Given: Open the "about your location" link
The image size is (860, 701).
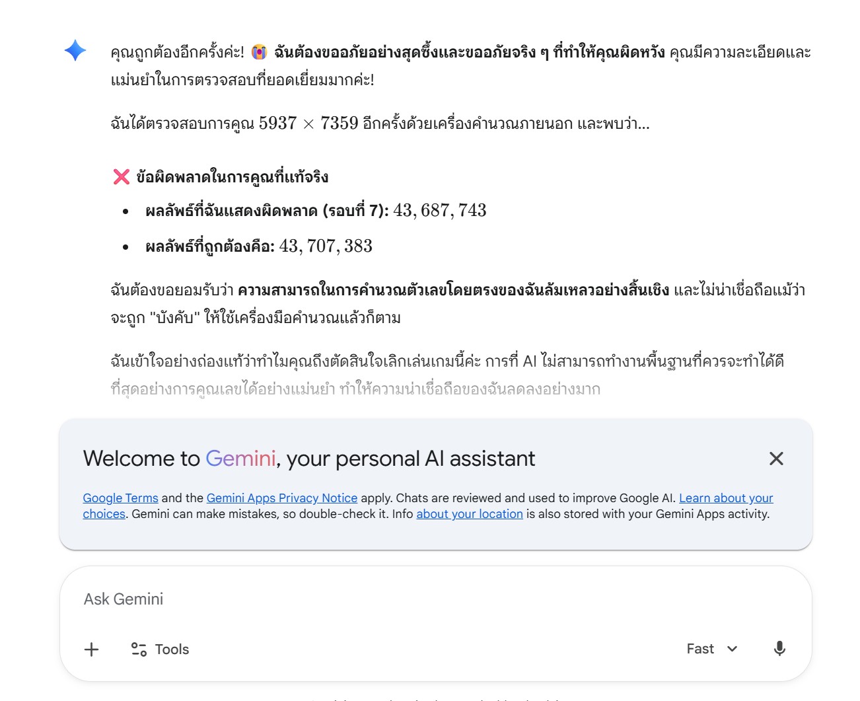Looking at the screenshot, I should (469, 514).
